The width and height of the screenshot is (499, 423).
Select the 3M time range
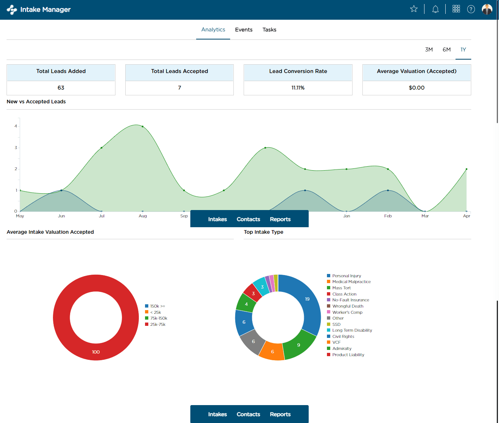pos(429,49)
